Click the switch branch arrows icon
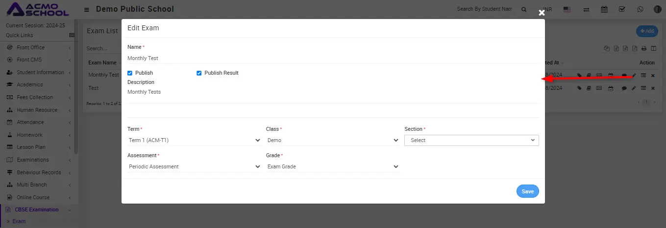 click(x=586, y=9)
